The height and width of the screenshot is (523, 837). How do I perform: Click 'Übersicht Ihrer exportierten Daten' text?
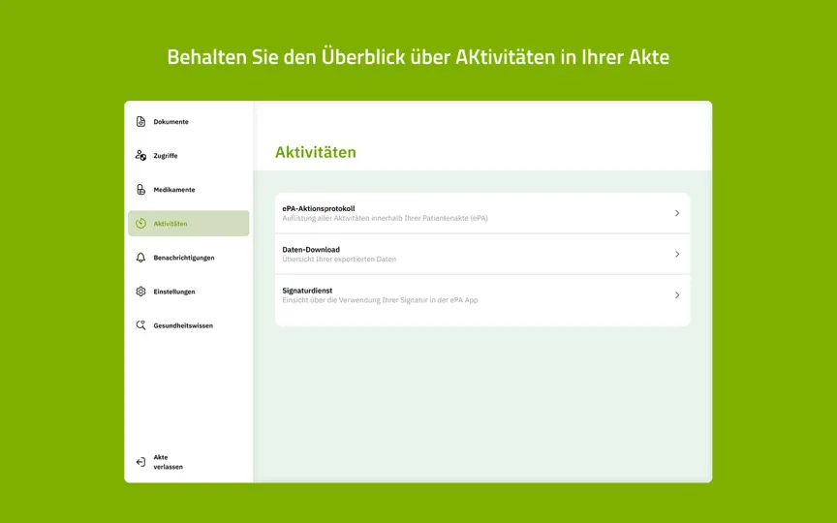pyautogui.click(x=339, y=259)
